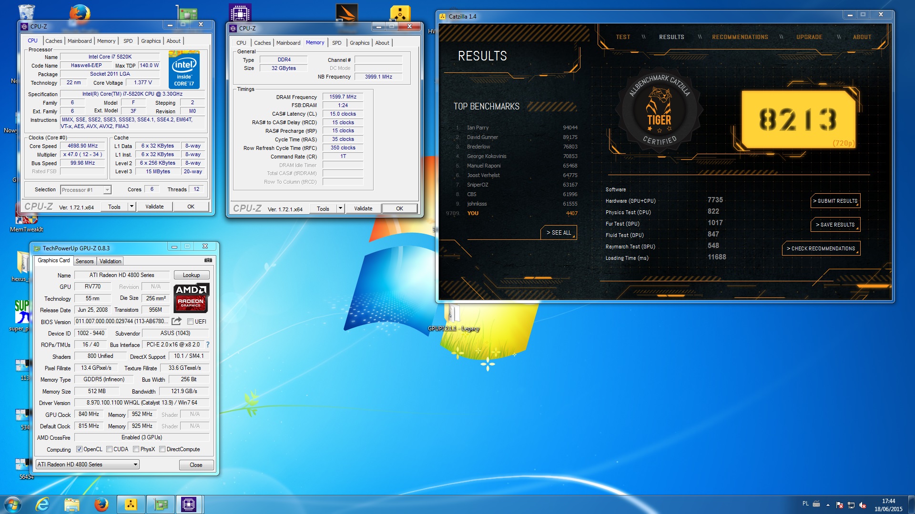Image resolution: width=915 pixels, height=514 pixels.
Task: Click the BIOS Version field in GPU-Z
Action: (122, 322)
